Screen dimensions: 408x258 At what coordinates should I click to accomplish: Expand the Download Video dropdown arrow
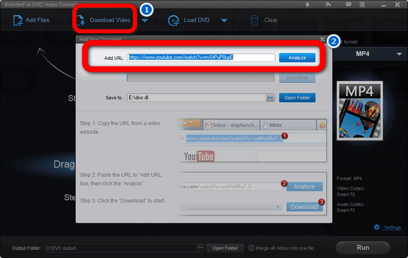[x=145, y=20]
